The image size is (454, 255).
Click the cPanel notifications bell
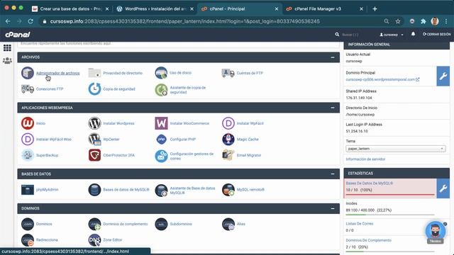point(413,34)
